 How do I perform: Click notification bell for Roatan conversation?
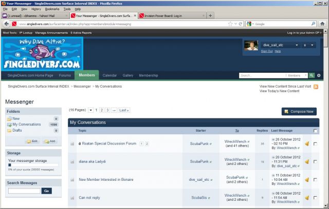307,144
